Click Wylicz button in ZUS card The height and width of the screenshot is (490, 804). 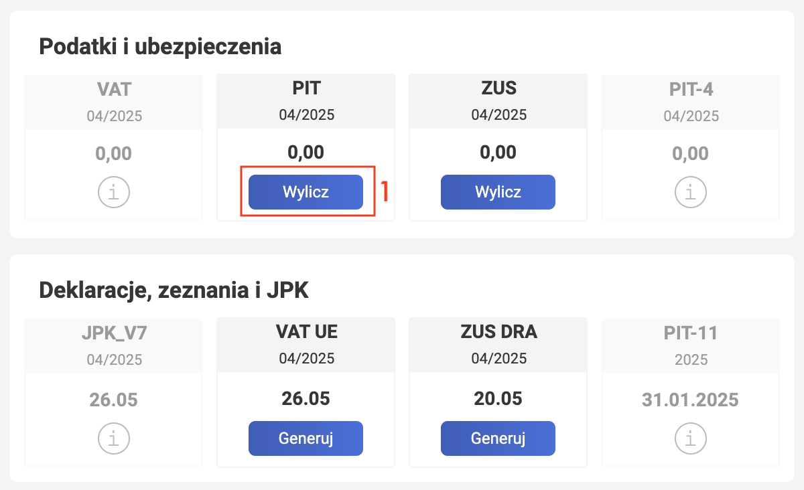pos(498,192)
